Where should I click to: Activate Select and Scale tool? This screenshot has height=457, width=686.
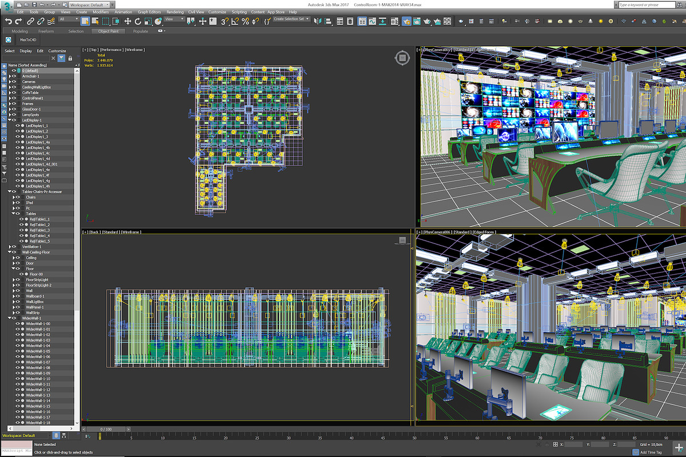pyautogui.click(x=148, y=21)
